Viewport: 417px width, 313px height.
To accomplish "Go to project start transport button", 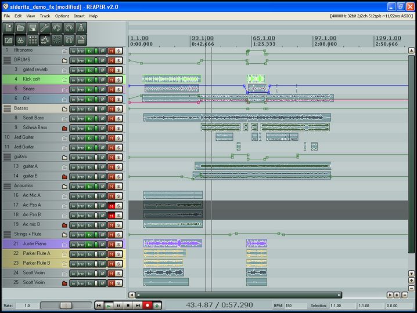I will pos(99,305).
